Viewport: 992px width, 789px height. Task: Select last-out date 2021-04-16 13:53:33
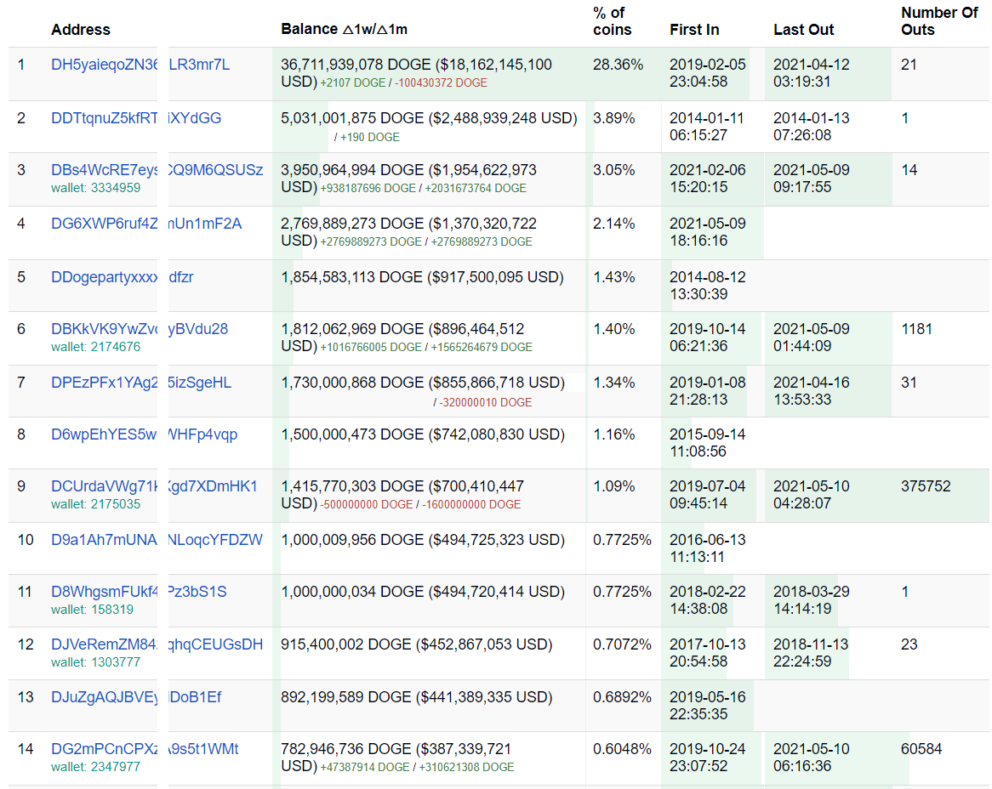[x=811, y=391]
